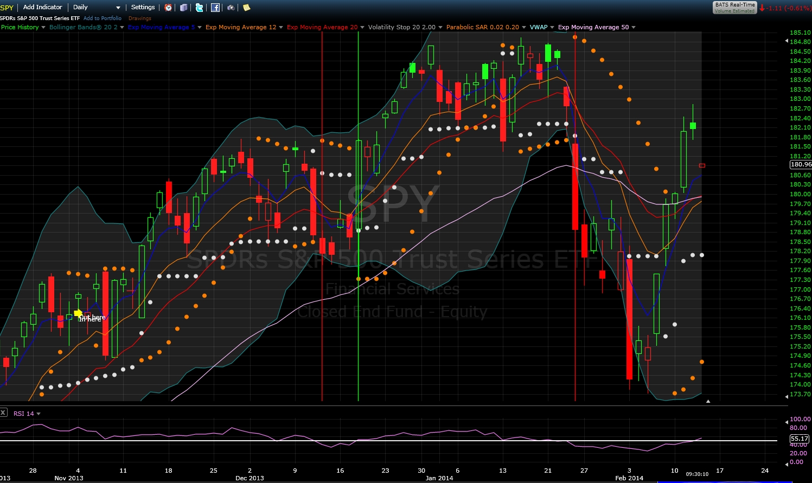Screen dimensions: 812x483
Task: Click the red down-arrow price change icon
Action: [x=762, y=8]
